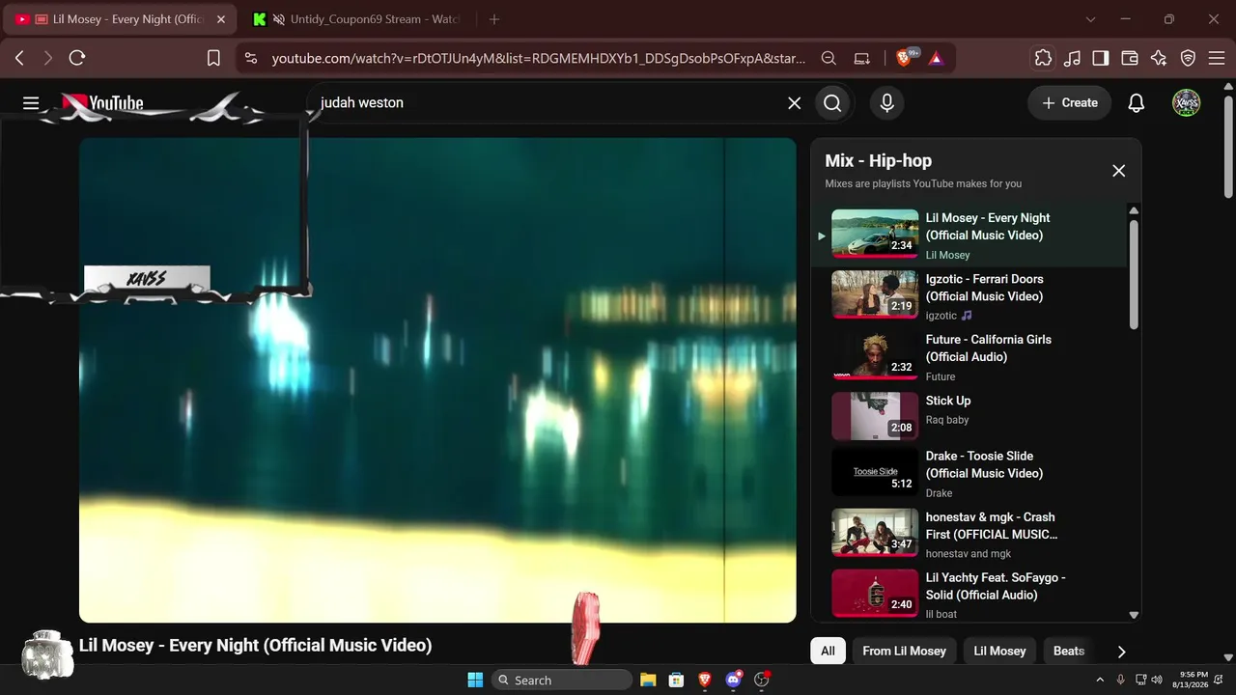Open the tab search dropdown
This screenshot has height=695, width=1236.
pyautogui.click(x=1090, y=19)
